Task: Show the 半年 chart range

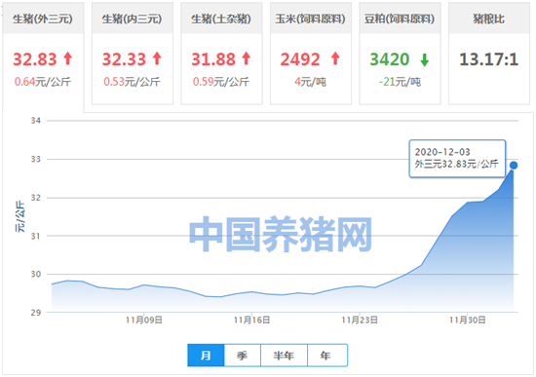Action: (284, 356)
